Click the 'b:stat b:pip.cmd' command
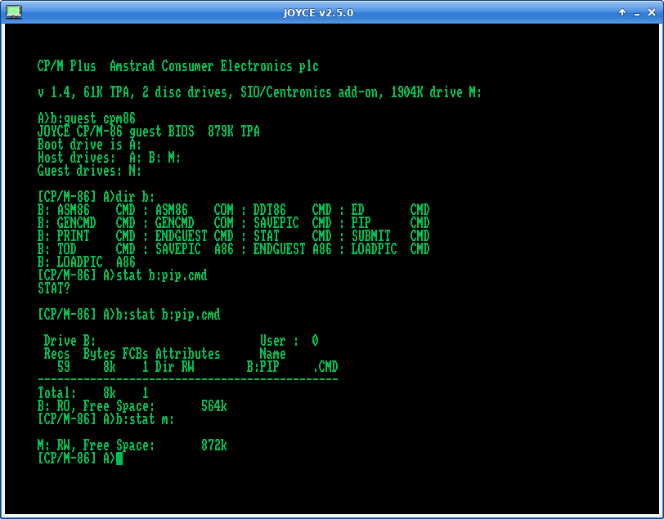Image resolution: width=664 pixels, height=519 pixels. point(168,315)
